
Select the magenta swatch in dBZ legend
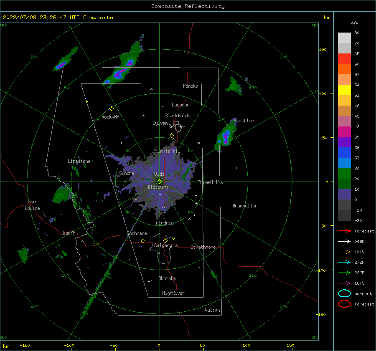(x=344, y=132)
